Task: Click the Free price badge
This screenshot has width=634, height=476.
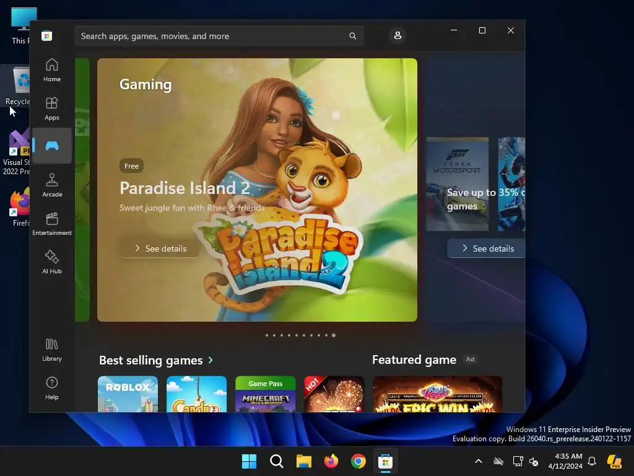Action: pos(131,166)
